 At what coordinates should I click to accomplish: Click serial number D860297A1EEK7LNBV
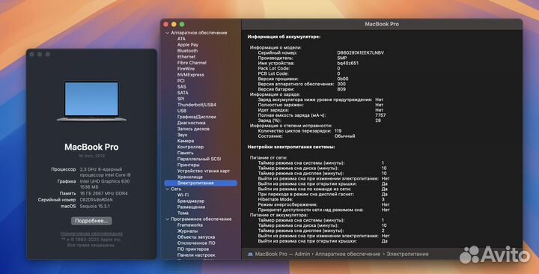click(360, 53)
